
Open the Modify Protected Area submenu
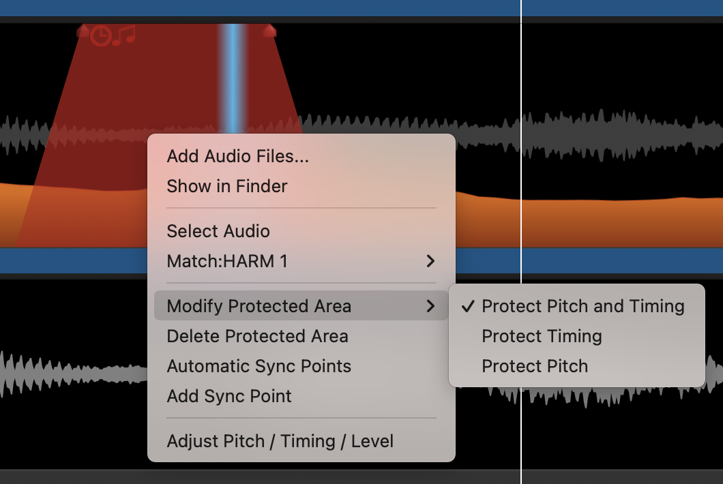coord(259,306)
